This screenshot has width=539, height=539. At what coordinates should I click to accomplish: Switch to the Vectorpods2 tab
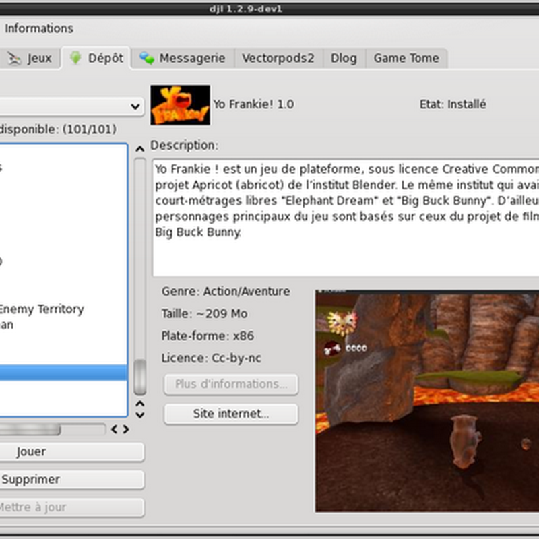pos(278,58)
